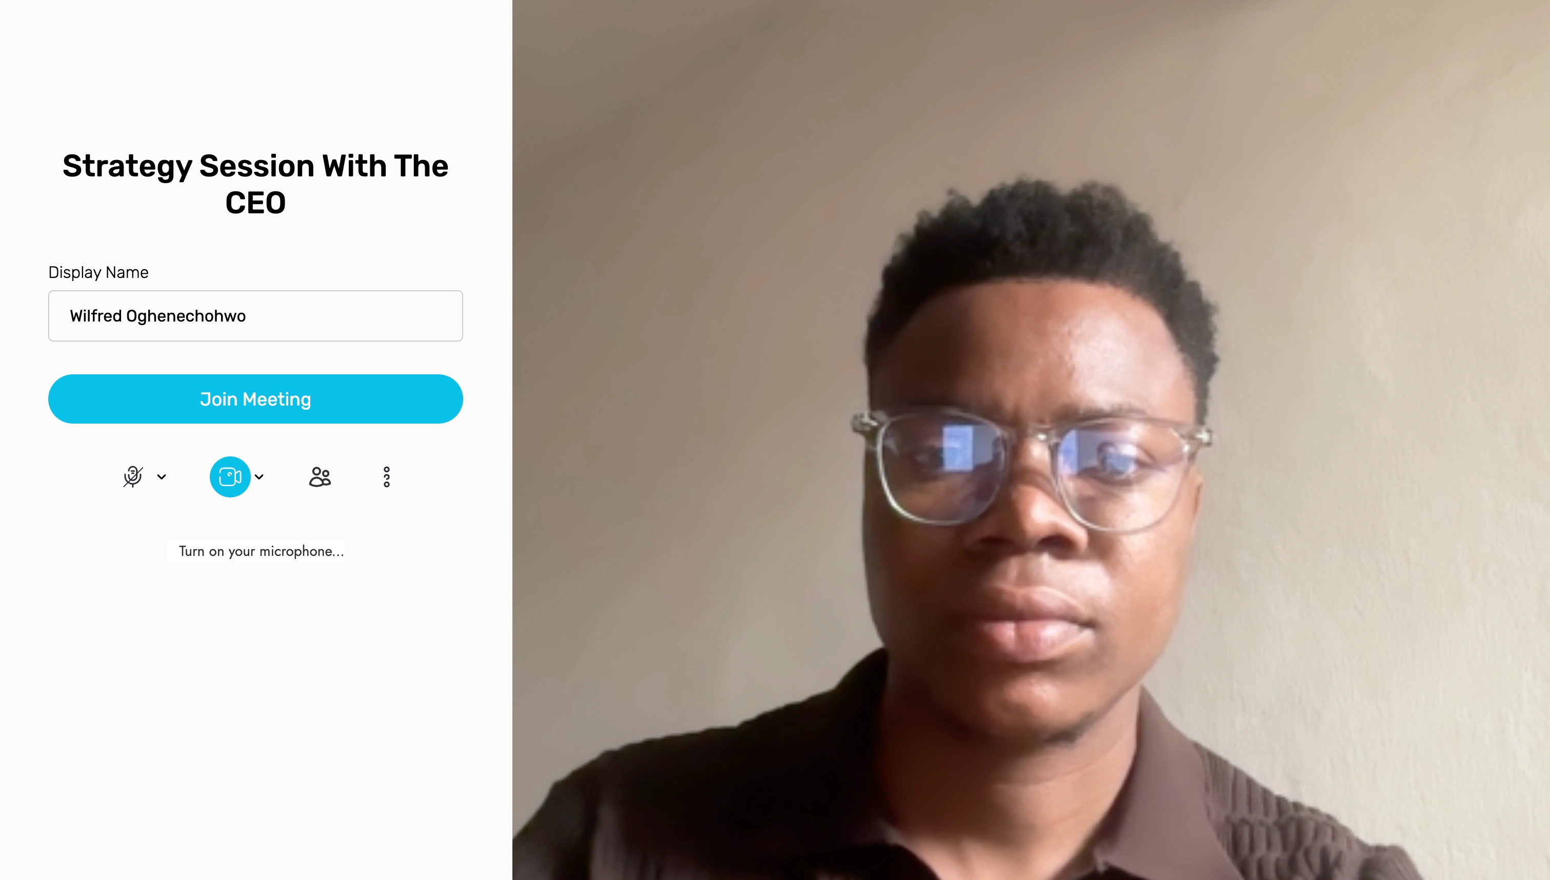Select the camera icon inside the blue circle
The height and width of the screenshot is (880, 1550).
click(x=230, y=477)
